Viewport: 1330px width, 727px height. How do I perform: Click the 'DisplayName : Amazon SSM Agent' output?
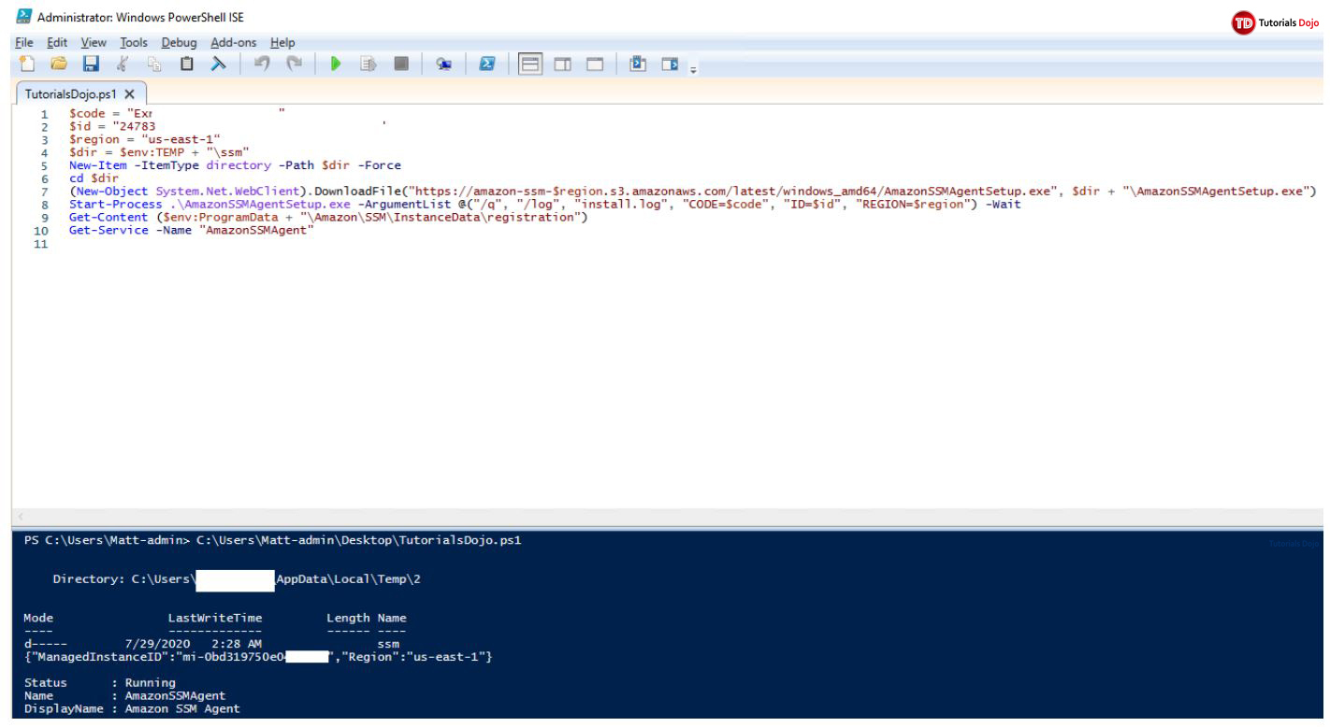pos(132,708)
